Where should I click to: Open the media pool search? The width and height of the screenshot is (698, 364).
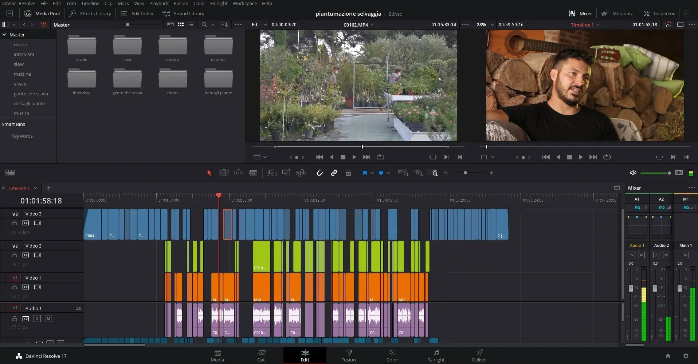pos(204,24)
